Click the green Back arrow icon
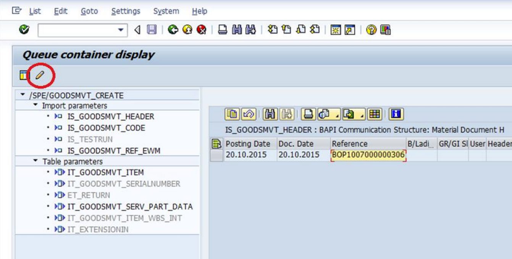512x259 pixels. click(173, 30)
